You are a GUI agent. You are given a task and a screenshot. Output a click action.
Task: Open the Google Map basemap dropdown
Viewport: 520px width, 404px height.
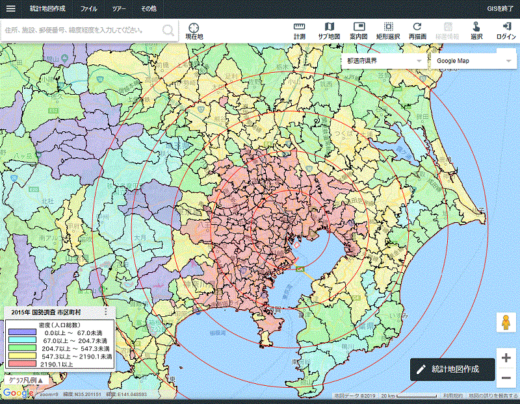(473, 60)
